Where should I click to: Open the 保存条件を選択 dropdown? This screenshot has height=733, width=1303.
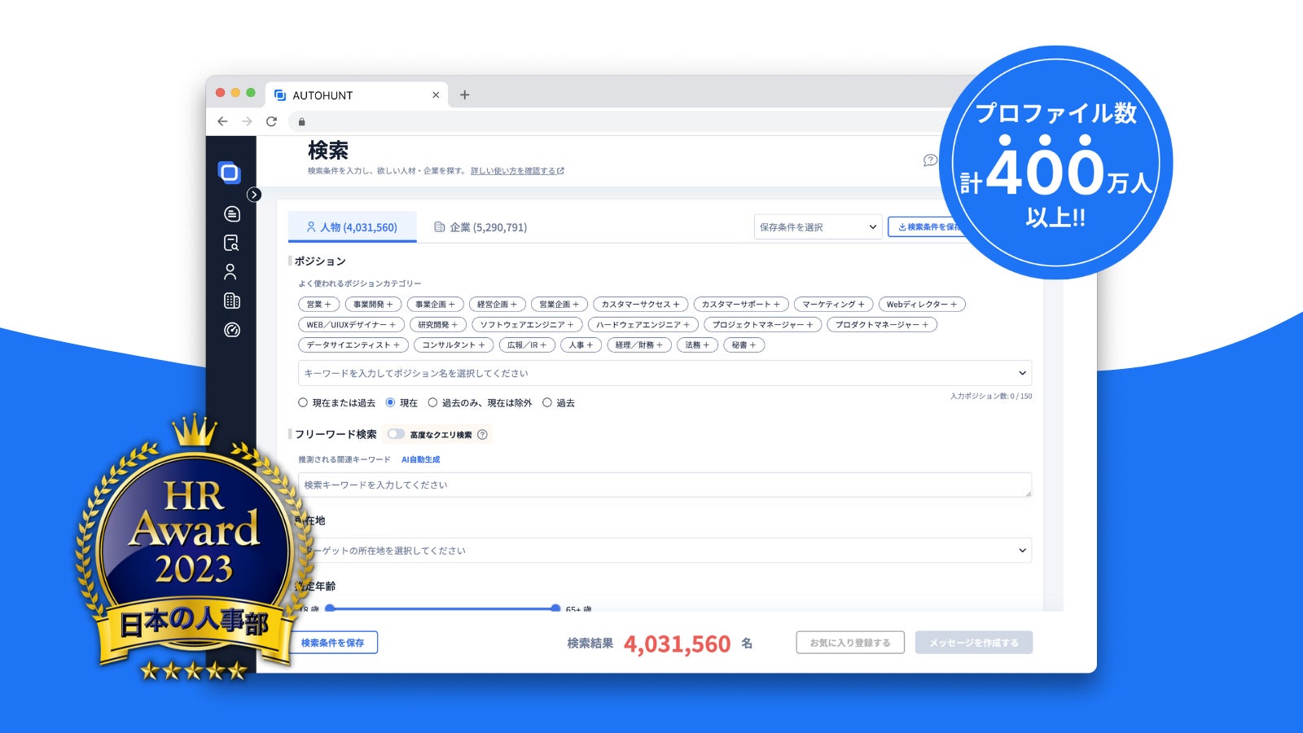click(x=818, y=227)
